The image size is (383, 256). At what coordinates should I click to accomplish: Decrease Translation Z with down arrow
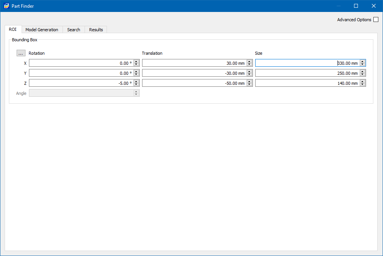tap(249, 84)
